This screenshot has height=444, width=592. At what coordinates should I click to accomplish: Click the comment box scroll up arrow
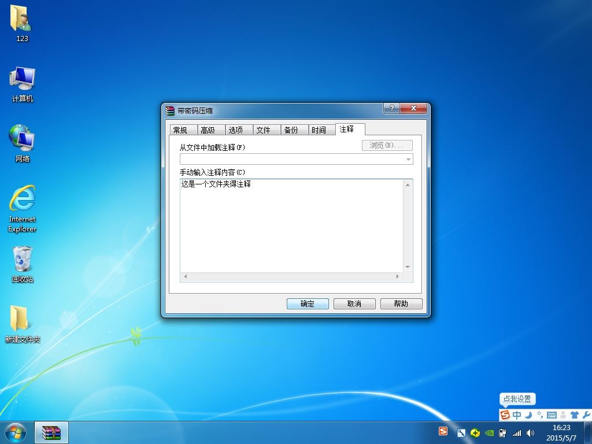(x=408, y=184)
